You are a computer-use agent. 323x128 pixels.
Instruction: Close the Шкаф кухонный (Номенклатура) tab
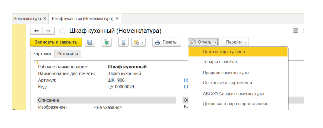(117, 19)
